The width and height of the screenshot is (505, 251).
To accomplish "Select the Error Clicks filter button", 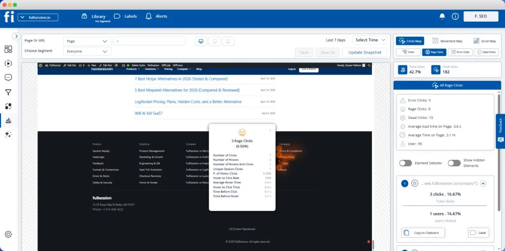I will click(x=460, y=52).
